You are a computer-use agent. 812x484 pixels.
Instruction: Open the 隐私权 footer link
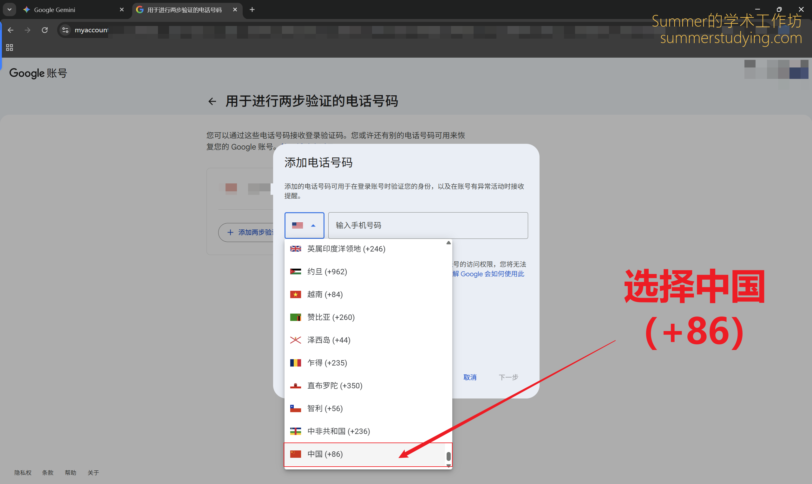[23, 473]
